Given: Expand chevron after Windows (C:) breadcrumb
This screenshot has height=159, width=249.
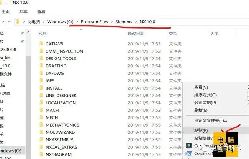Looking at the screenshot, I should (77, 22).
